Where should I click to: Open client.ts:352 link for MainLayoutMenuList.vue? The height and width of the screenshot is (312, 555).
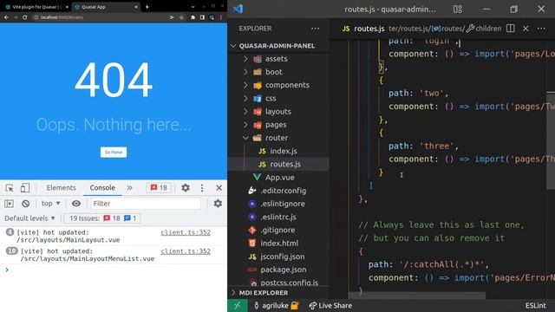click(186, 251)
